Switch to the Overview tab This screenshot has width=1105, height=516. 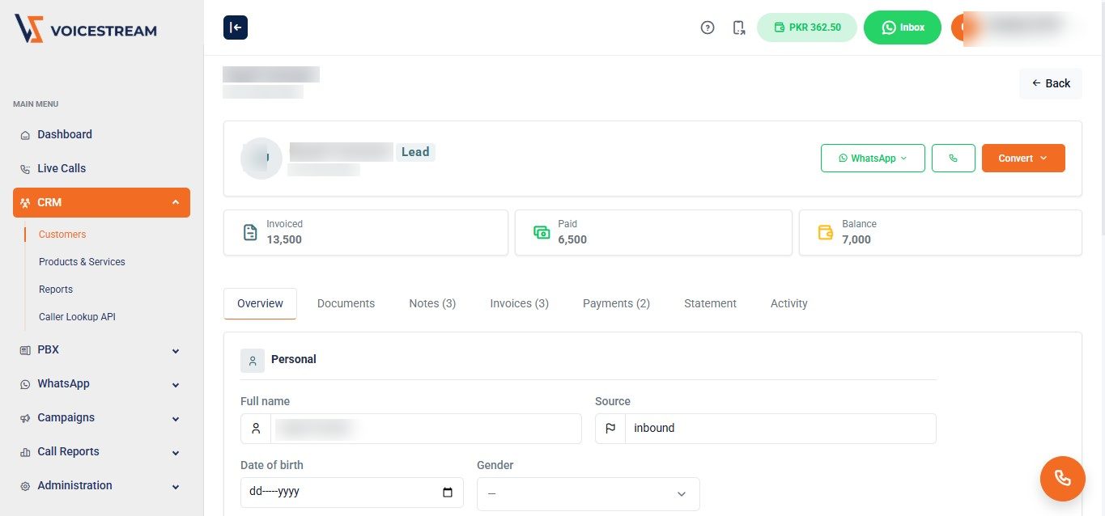[260, 303]
